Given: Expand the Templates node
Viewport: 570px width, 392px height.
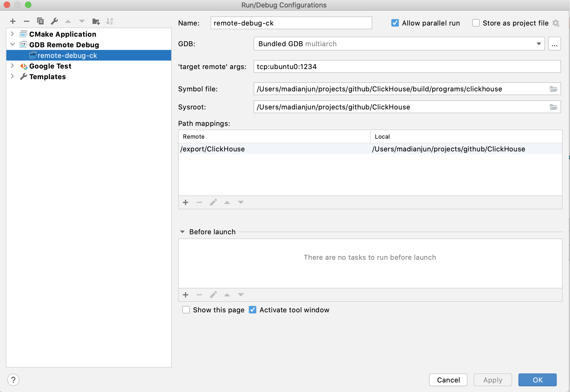Looking at the screenshot, I should 12,76.
